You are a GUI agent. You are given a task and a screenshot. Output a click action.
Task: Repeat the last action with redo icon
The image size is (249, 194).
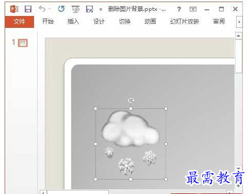[x=61, y=9]
